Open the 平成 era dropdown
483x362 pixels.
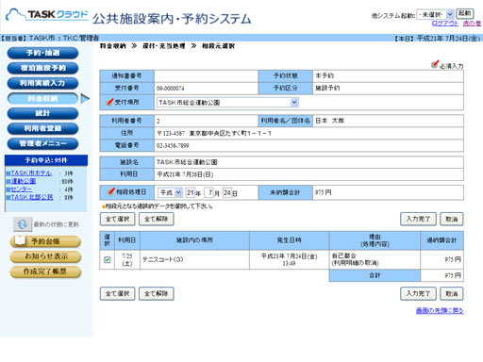[170, 192]
